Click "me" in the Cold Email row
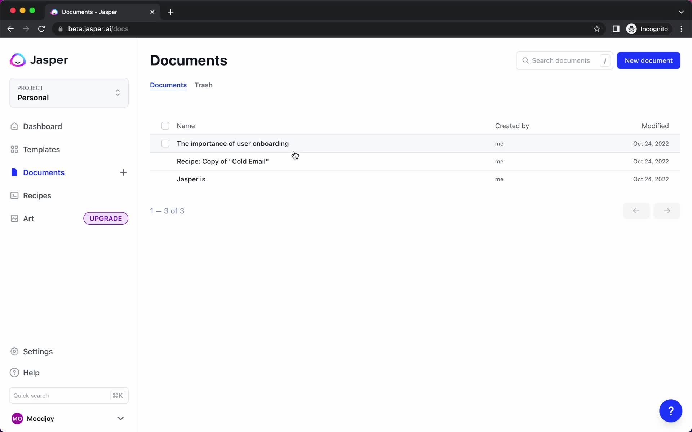The height and width of the screenshot is (432, 692). click(x=499, y=162)
